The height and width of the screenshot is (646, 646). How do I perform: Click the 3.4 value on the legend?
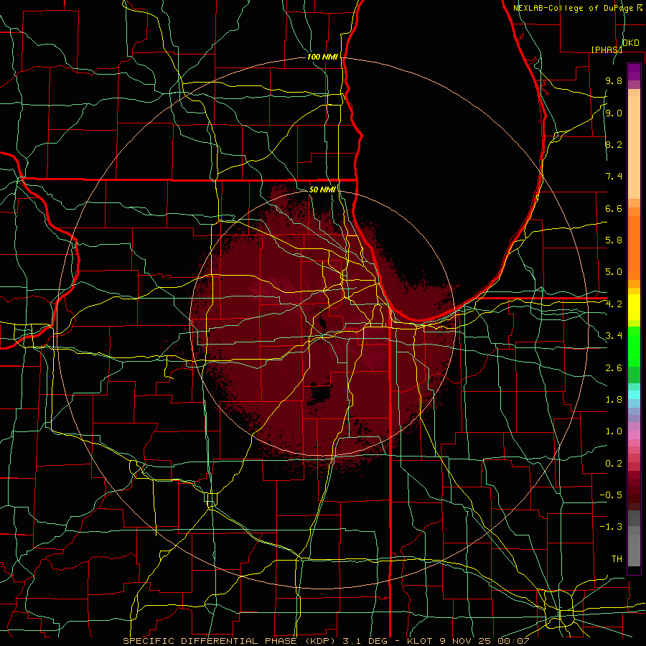(x=614, y=336)
